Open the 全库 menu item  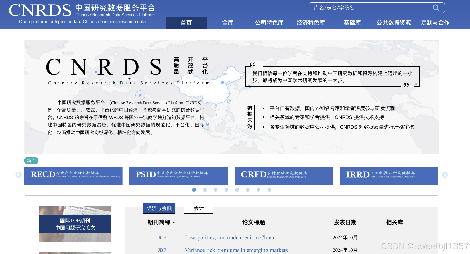click(x=228, y=23)
